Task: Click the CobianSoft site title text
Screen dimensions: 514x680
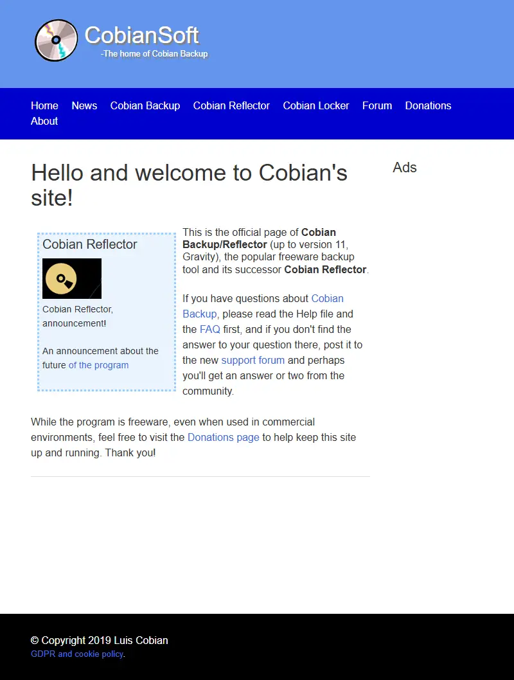Action: point(142,35)
